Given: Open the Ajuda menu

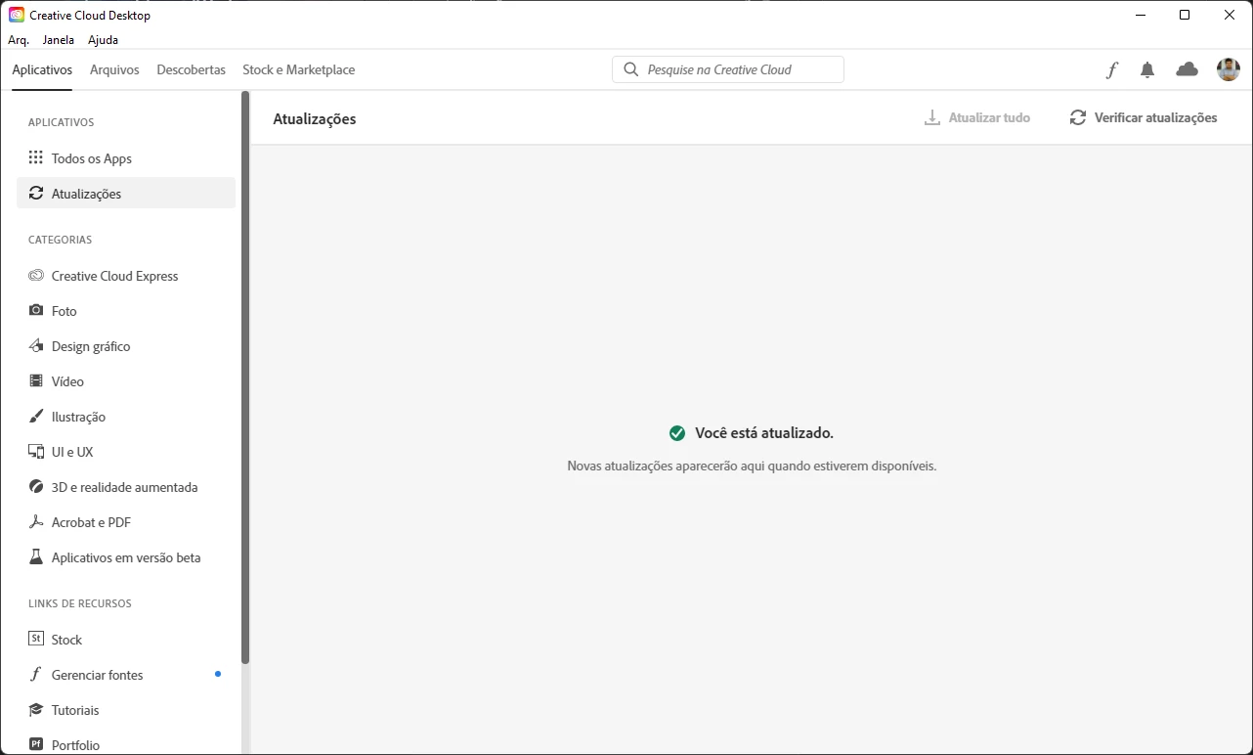Looking at the screenshot, I should point(103,40).
